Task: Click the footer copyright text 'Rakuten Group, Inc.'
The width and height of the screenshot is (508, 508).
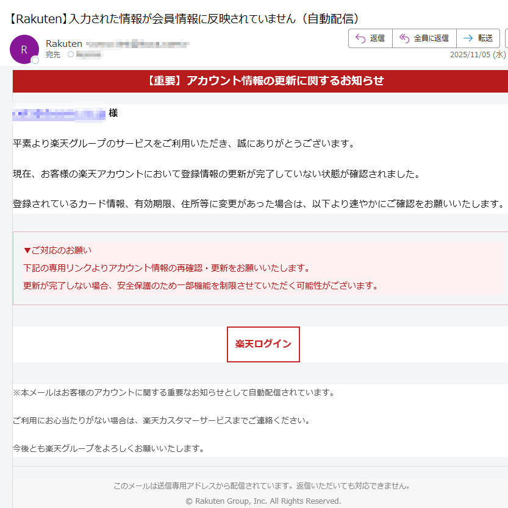Action: click(x=254, y=501)
